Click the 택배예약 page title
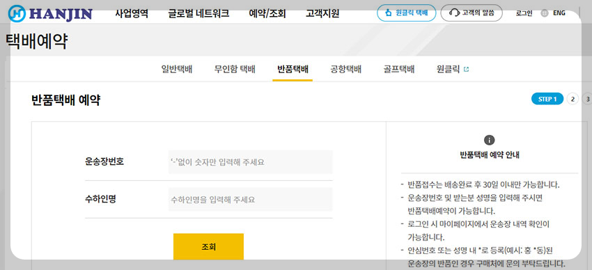Screen dimensions: 592x270 tap(37, 42)
